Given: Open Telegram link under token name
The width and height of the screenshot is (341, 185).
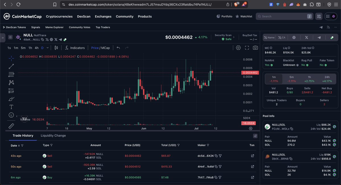Looking at the screenshot, I should point(60,40).
